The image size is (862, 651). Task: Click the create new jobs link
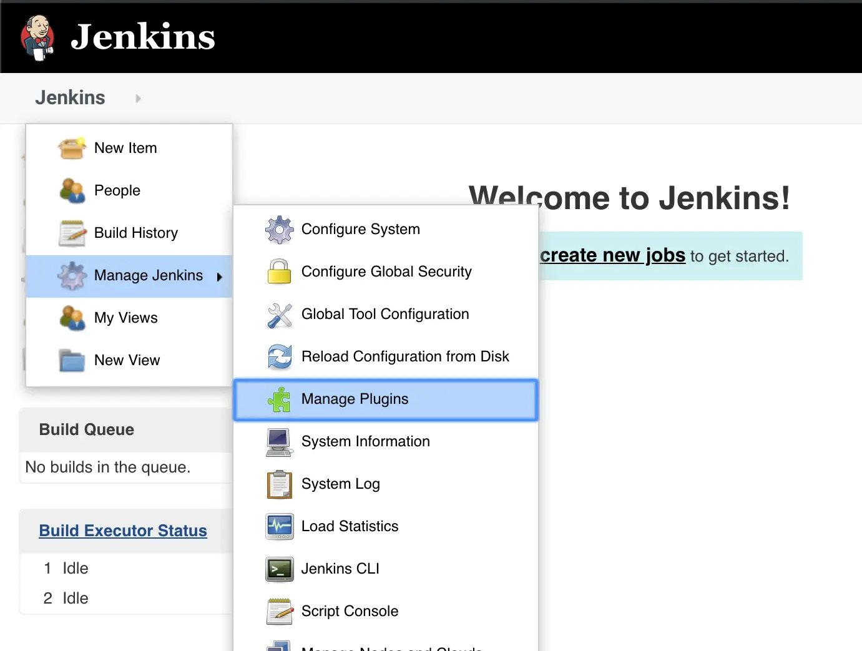click(x=612, y=255)
